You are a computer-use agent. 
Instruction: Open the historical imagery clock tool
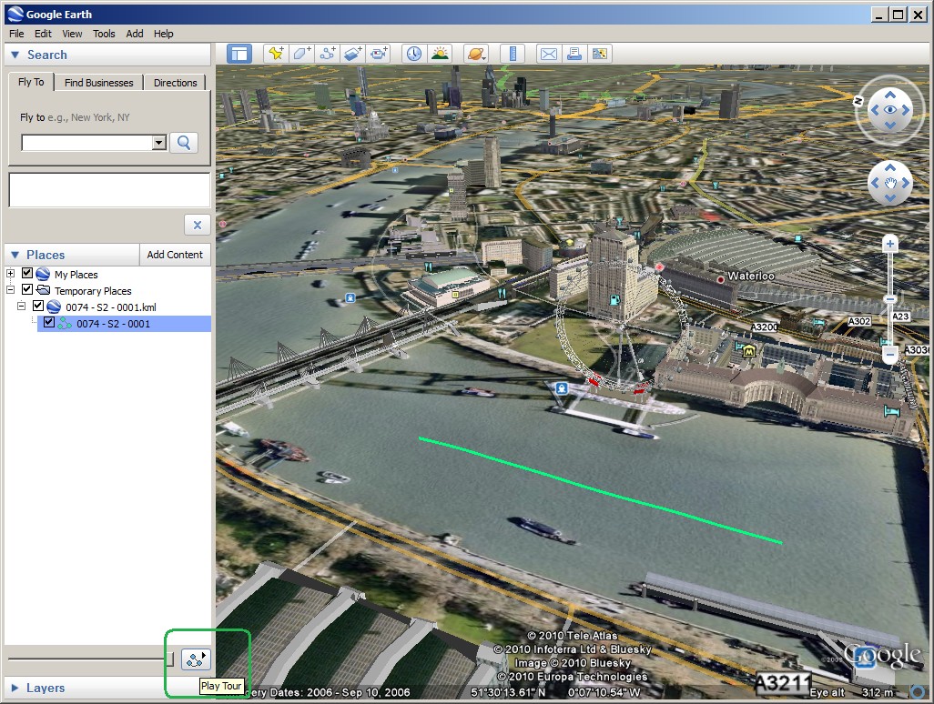[414, 54]
